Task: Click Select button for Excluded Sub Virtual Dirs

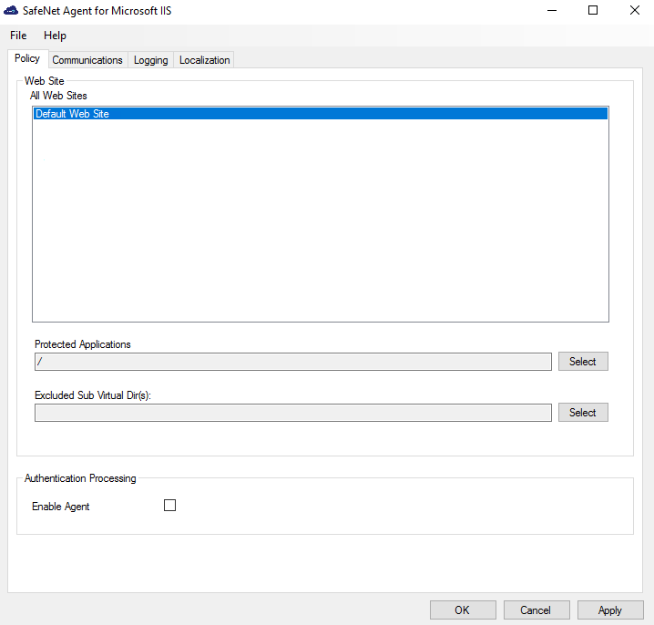Action: click(x=583, y=412)
